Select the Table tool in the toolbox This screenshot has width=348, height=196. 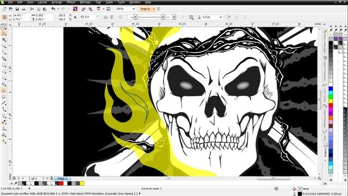tap(4, 97)
